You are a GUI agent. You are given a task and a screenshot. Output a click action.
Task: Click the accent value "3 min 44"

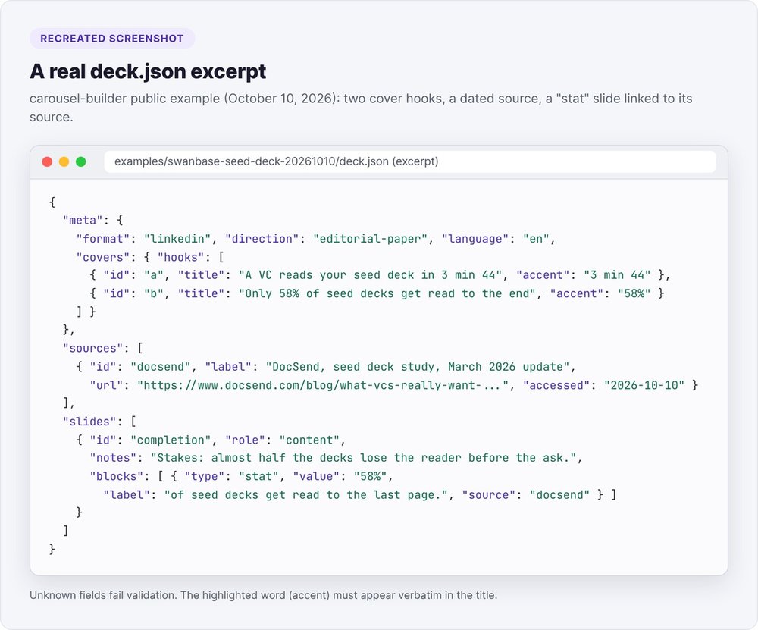click(x=617, y=275)
